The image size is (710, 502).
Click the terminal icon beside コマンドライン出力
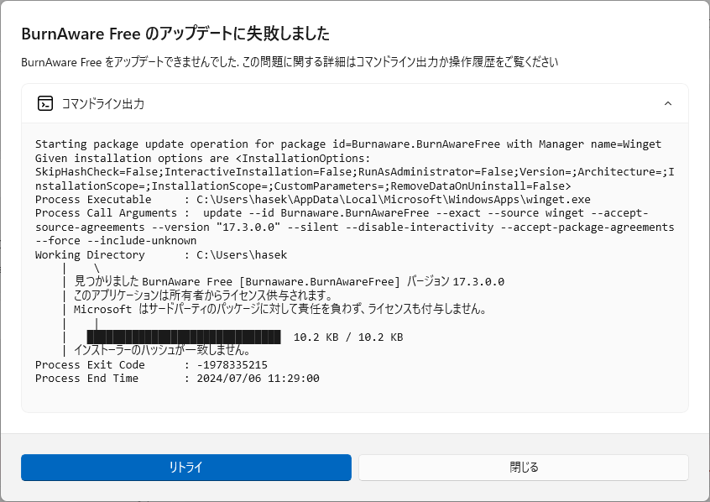coord(45,104)
